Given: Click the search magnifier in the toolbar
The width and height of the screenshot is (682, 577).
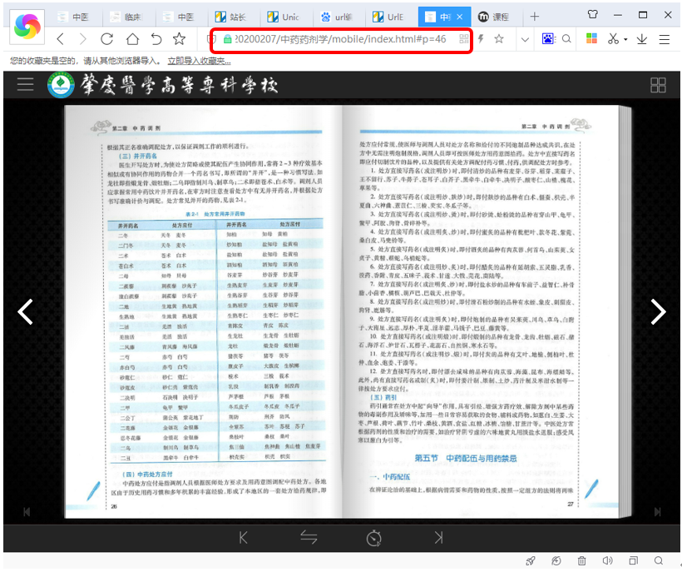Looking at the screenshot, I should click(566, 39).
